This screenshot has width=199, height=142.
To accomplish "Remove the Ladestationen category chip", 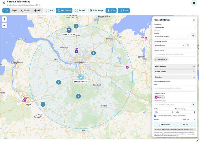I will [x=167, y=59].
